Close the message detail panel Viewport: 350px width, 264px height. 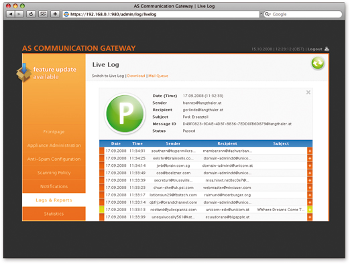pos(308,92)
